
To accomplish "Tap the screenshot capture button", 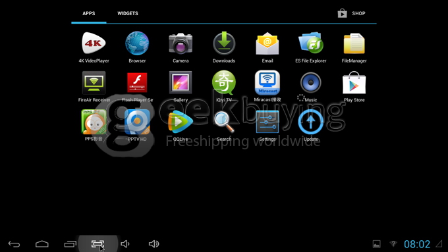I will tap(98, 244).
